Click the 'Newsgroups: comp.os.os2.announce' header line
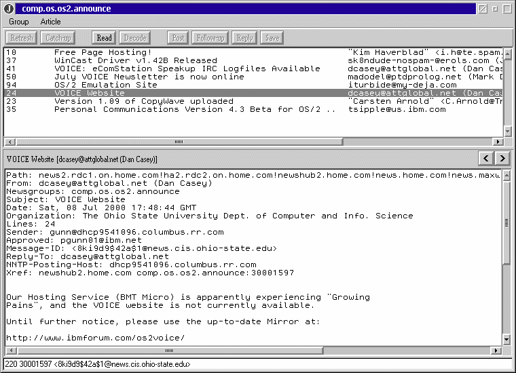 [x=93, y=191]
